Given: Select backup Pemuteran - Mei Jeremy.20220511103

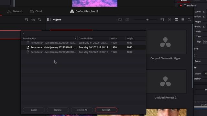Looking at the screenshot, I should point(83,43).
